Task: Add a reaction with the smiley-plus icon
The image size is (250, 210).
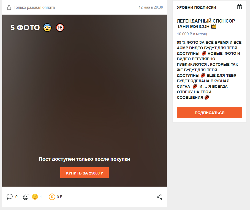Action: pyautogui.click(x=26, y=197)
